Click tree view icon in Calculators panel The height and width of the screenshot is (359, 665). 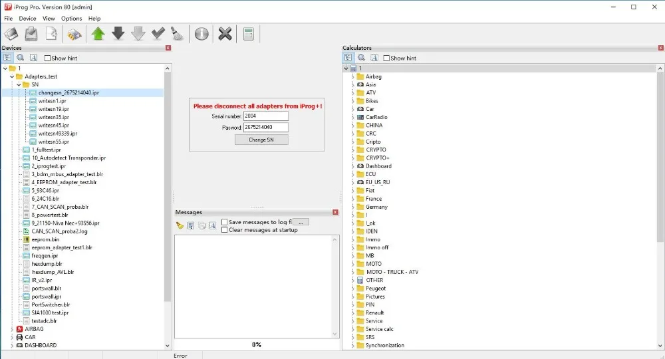tap(348, 58)
